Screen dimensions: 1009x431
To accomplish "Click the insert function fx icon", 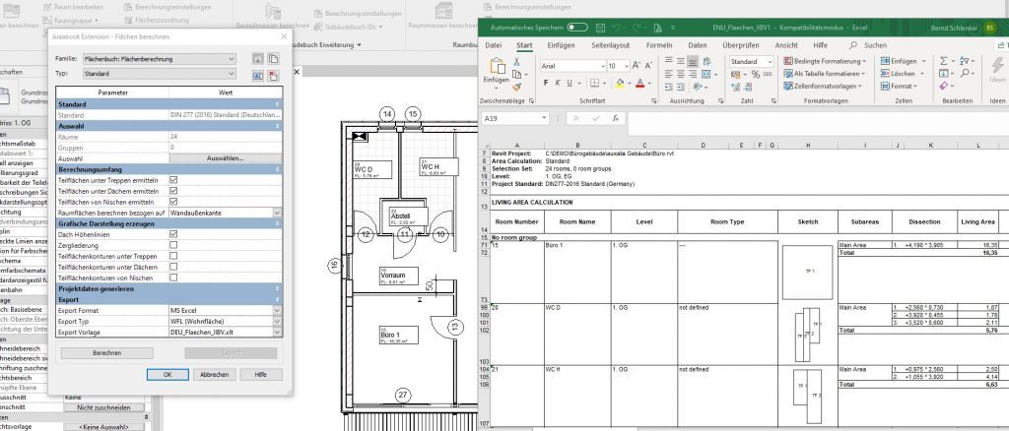I will [613, 119].
